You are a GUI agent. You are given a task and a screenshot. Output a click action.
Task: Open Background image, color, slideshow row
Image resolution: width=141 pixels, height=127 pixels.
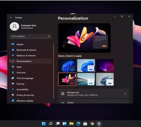(94, 93)
